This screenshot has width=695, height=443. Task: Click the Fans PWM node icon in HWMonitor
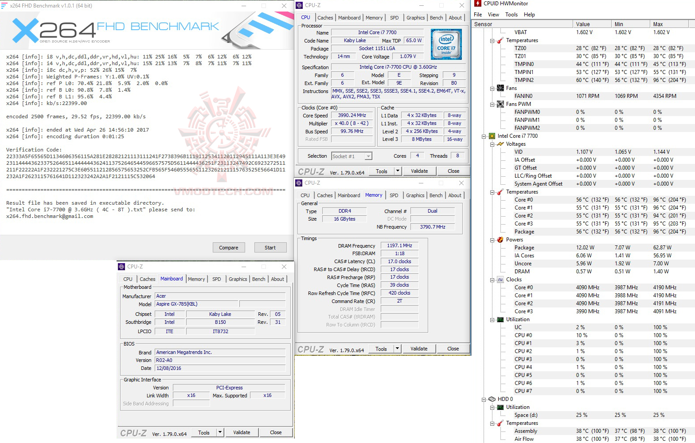tap(500, 104)
